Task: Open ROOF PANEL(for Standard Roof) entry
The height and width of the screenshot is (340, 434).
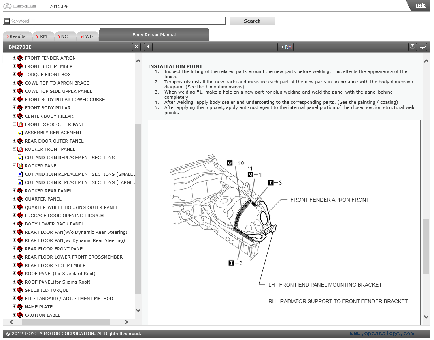Action: tap(60, 274)
